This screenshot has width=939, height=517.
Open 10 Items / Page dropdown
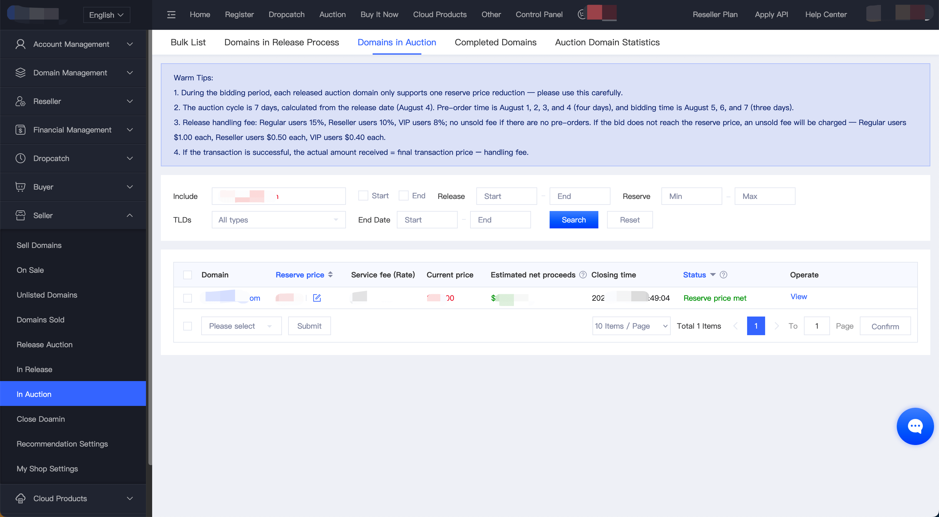(631, 326)
